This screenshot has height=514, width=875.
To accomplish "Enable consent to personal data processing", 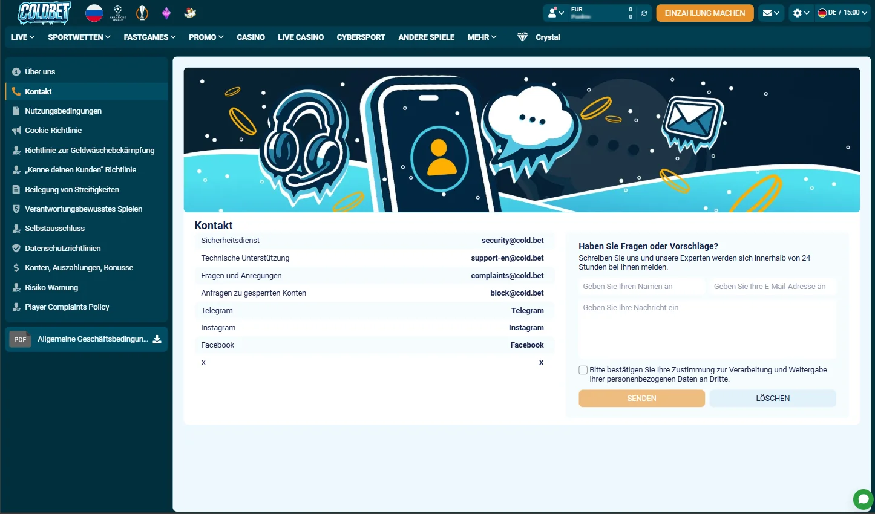I will click(x=583, y=369).
